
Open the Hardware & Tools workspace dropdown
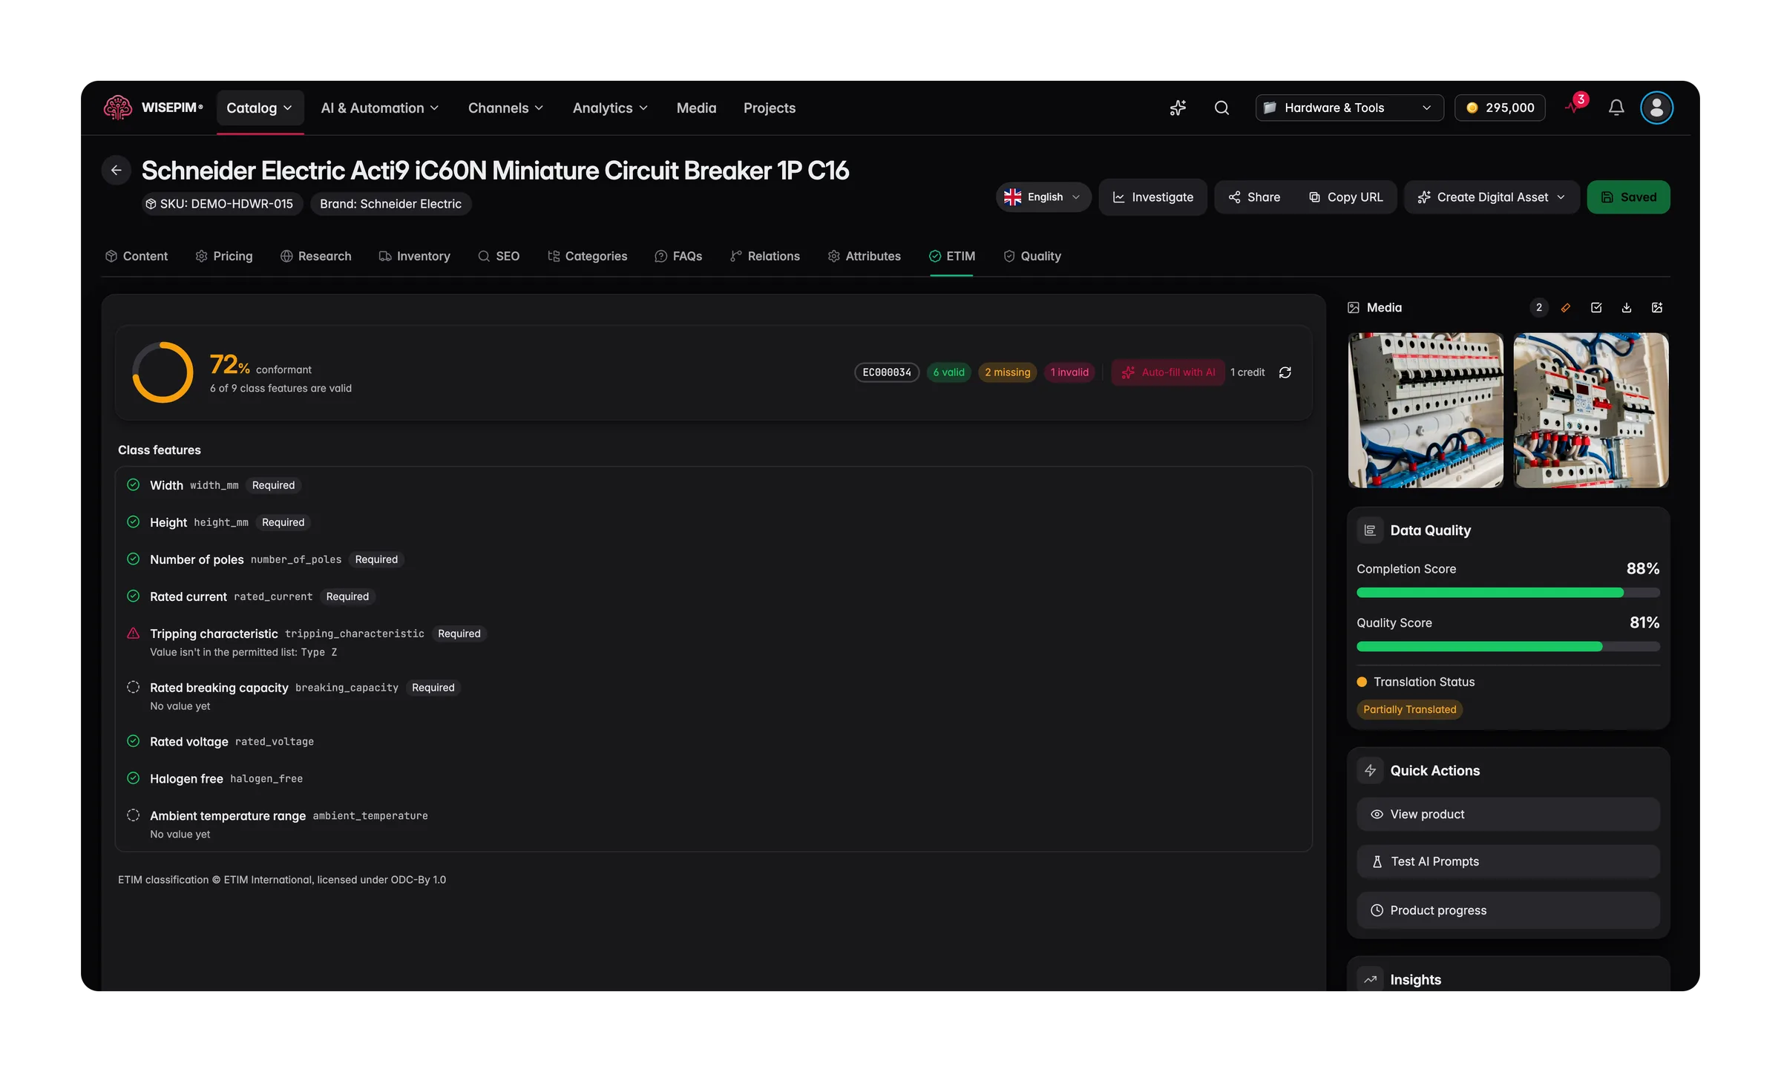[x=1349, y=108]
